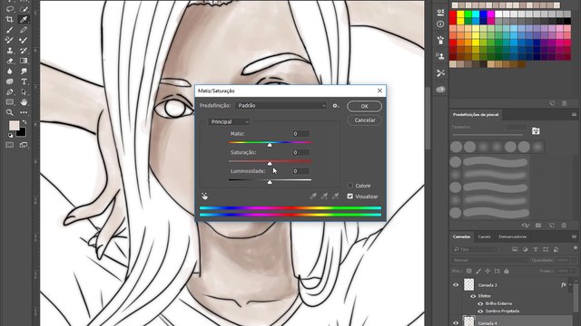Select the Smudge finger tool
The width and height of the screenshot is (581, 326).
24,71
